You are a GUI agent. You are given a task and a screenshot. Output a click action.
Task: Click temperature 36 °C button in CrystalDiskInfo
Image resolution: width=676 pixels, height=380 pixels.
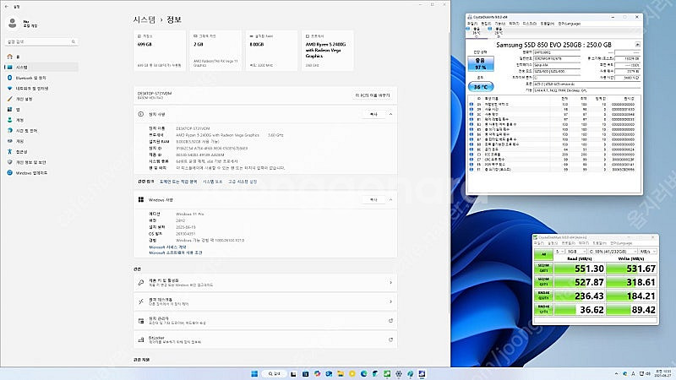(481, 87)
